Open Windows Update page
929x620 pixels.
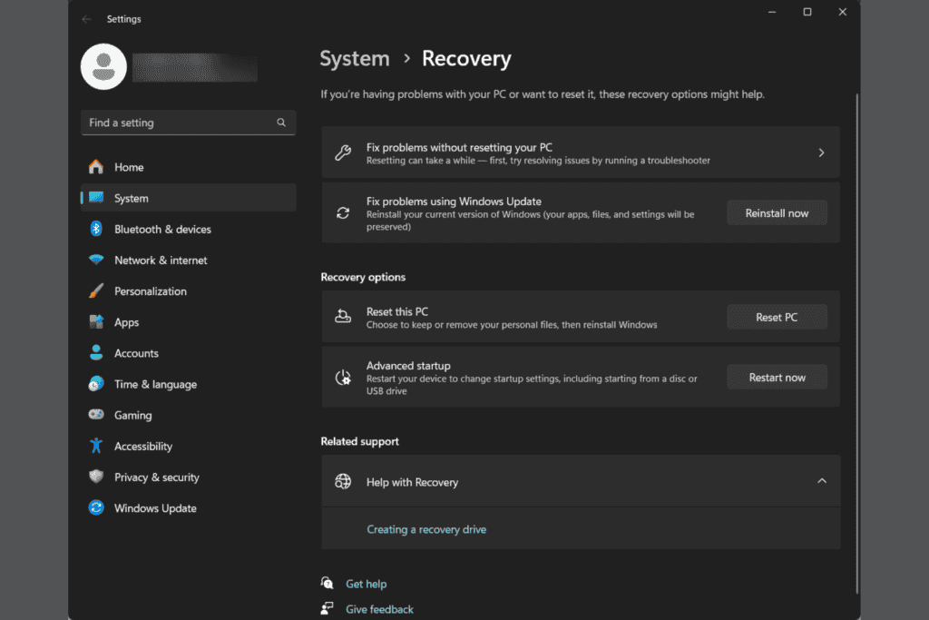(x=189, y=508)
